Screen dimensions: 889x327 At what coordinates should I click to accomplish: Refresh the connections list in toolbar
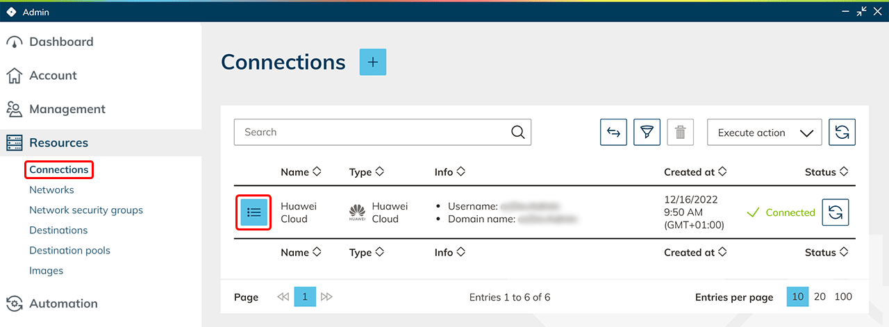(x=842, y=132)
